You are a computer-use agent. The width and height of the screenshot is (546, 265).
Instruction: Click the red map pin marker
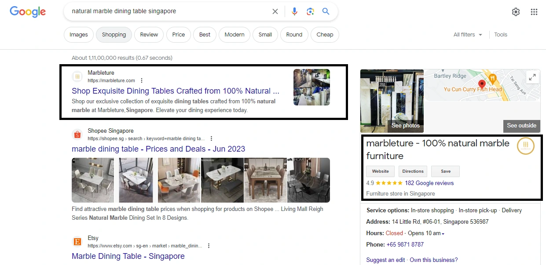point(482,84)
